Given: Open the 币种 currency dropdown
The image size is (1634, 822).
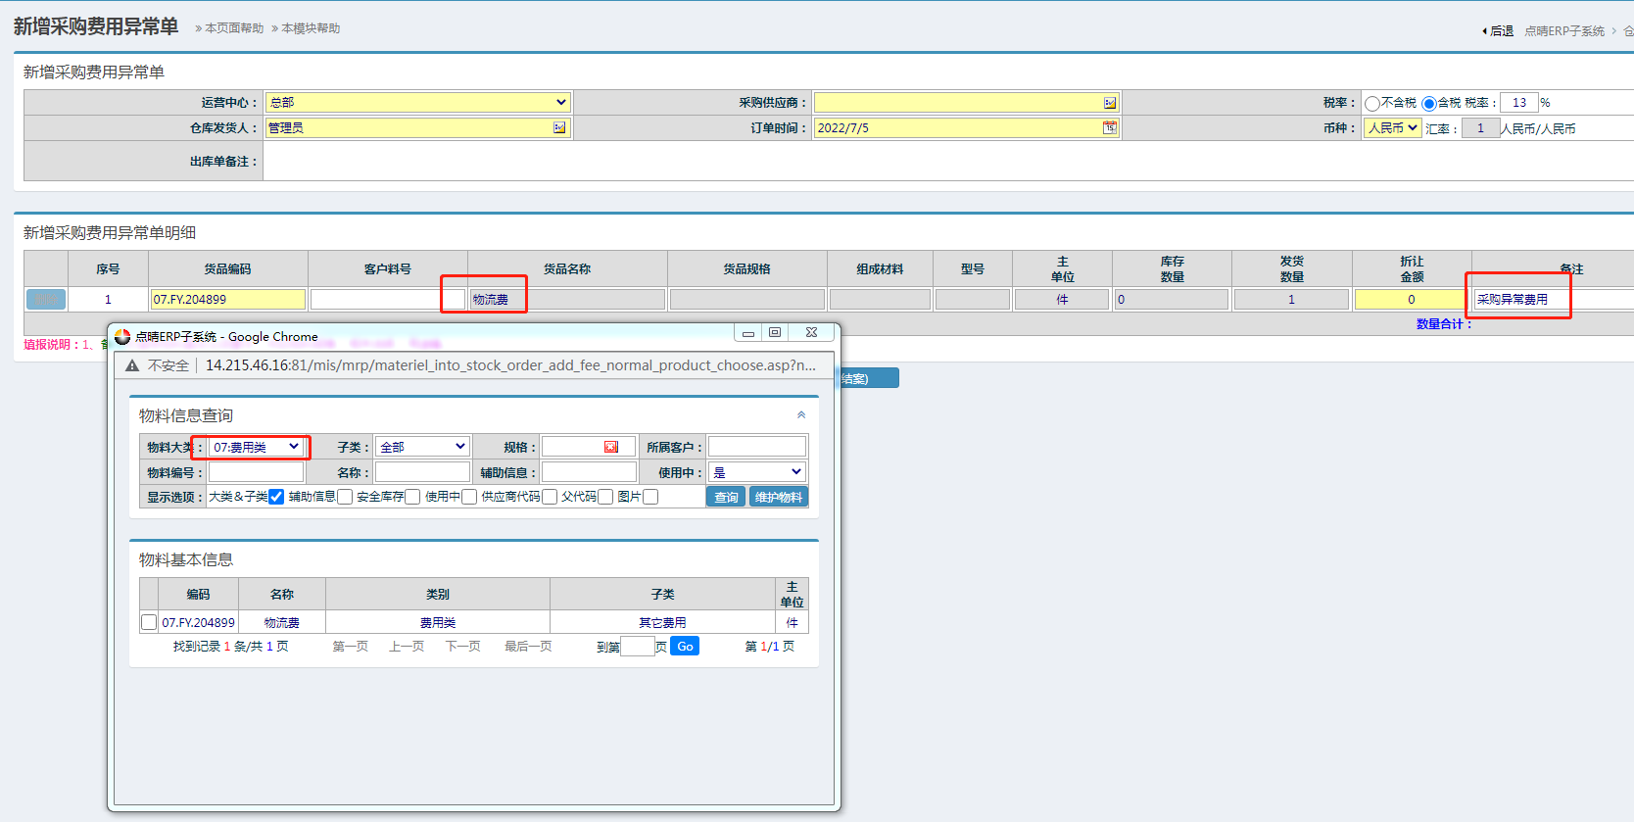Looking at the screenshot, I should tap(1392, 128).
